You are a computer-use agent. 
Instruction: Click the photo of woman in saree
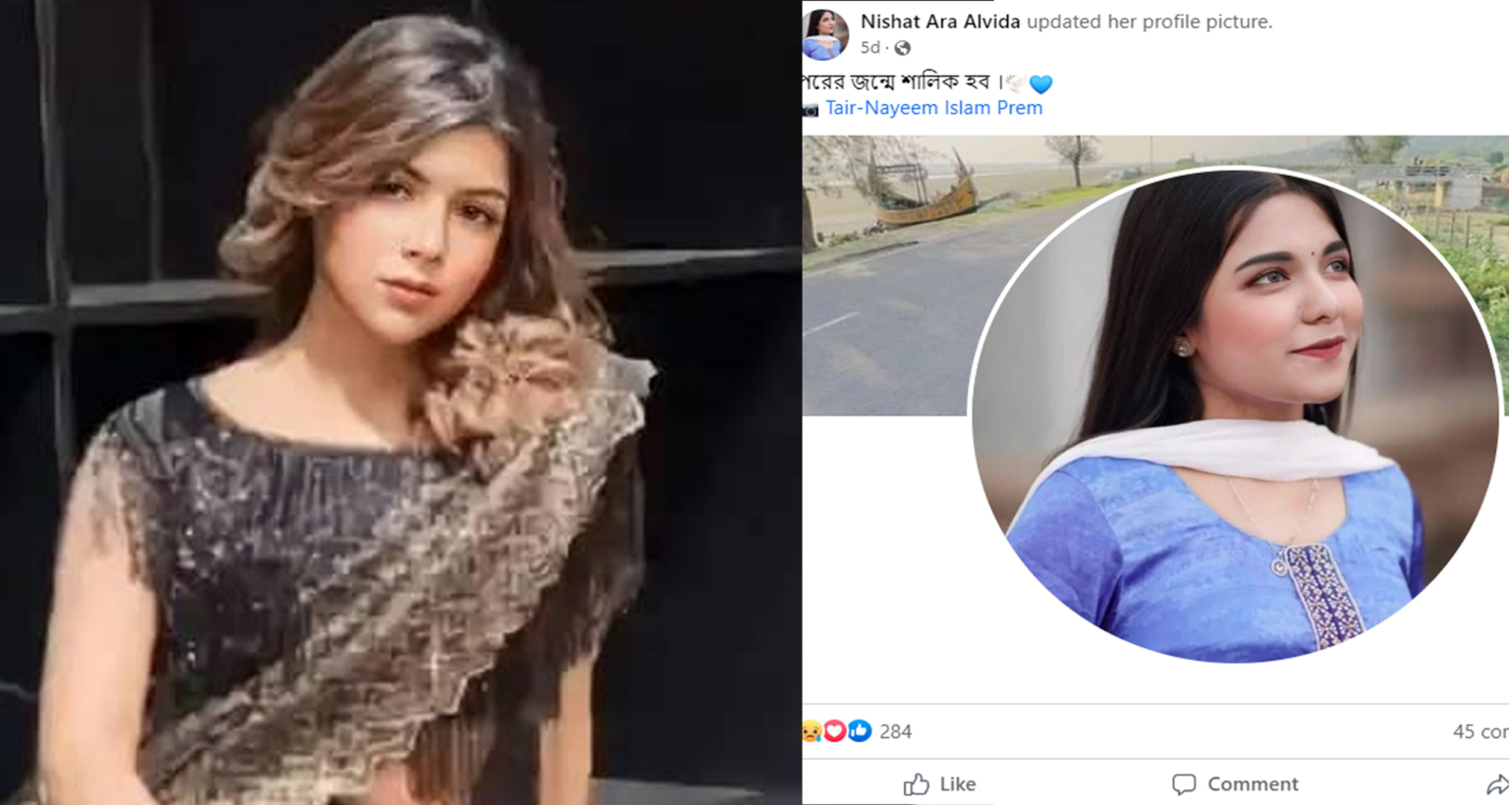400,402
